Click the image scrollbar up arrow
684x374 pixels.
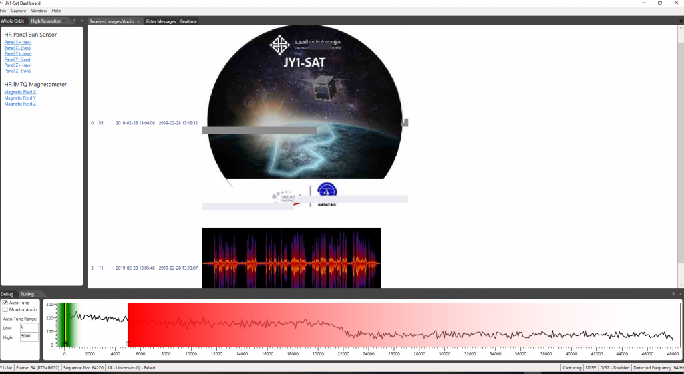coord(681,28)
